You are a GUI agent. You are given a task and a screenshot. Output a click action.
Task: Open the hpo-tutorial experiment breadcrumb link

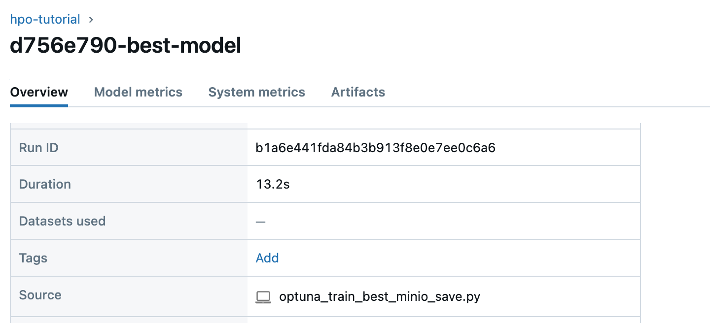(x=45, y=20)
